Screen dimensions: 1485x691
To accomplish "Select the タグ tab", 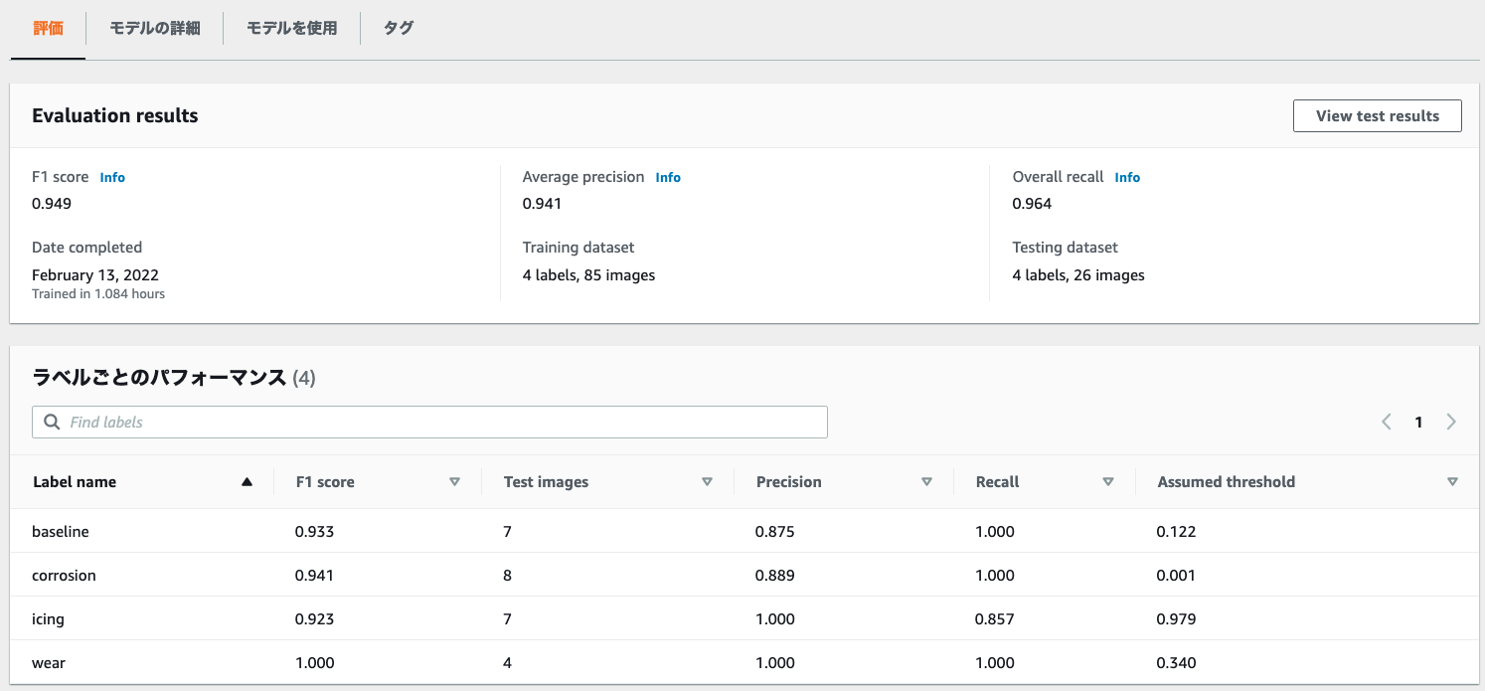I will pyautogui.click(x=399, y=28).
